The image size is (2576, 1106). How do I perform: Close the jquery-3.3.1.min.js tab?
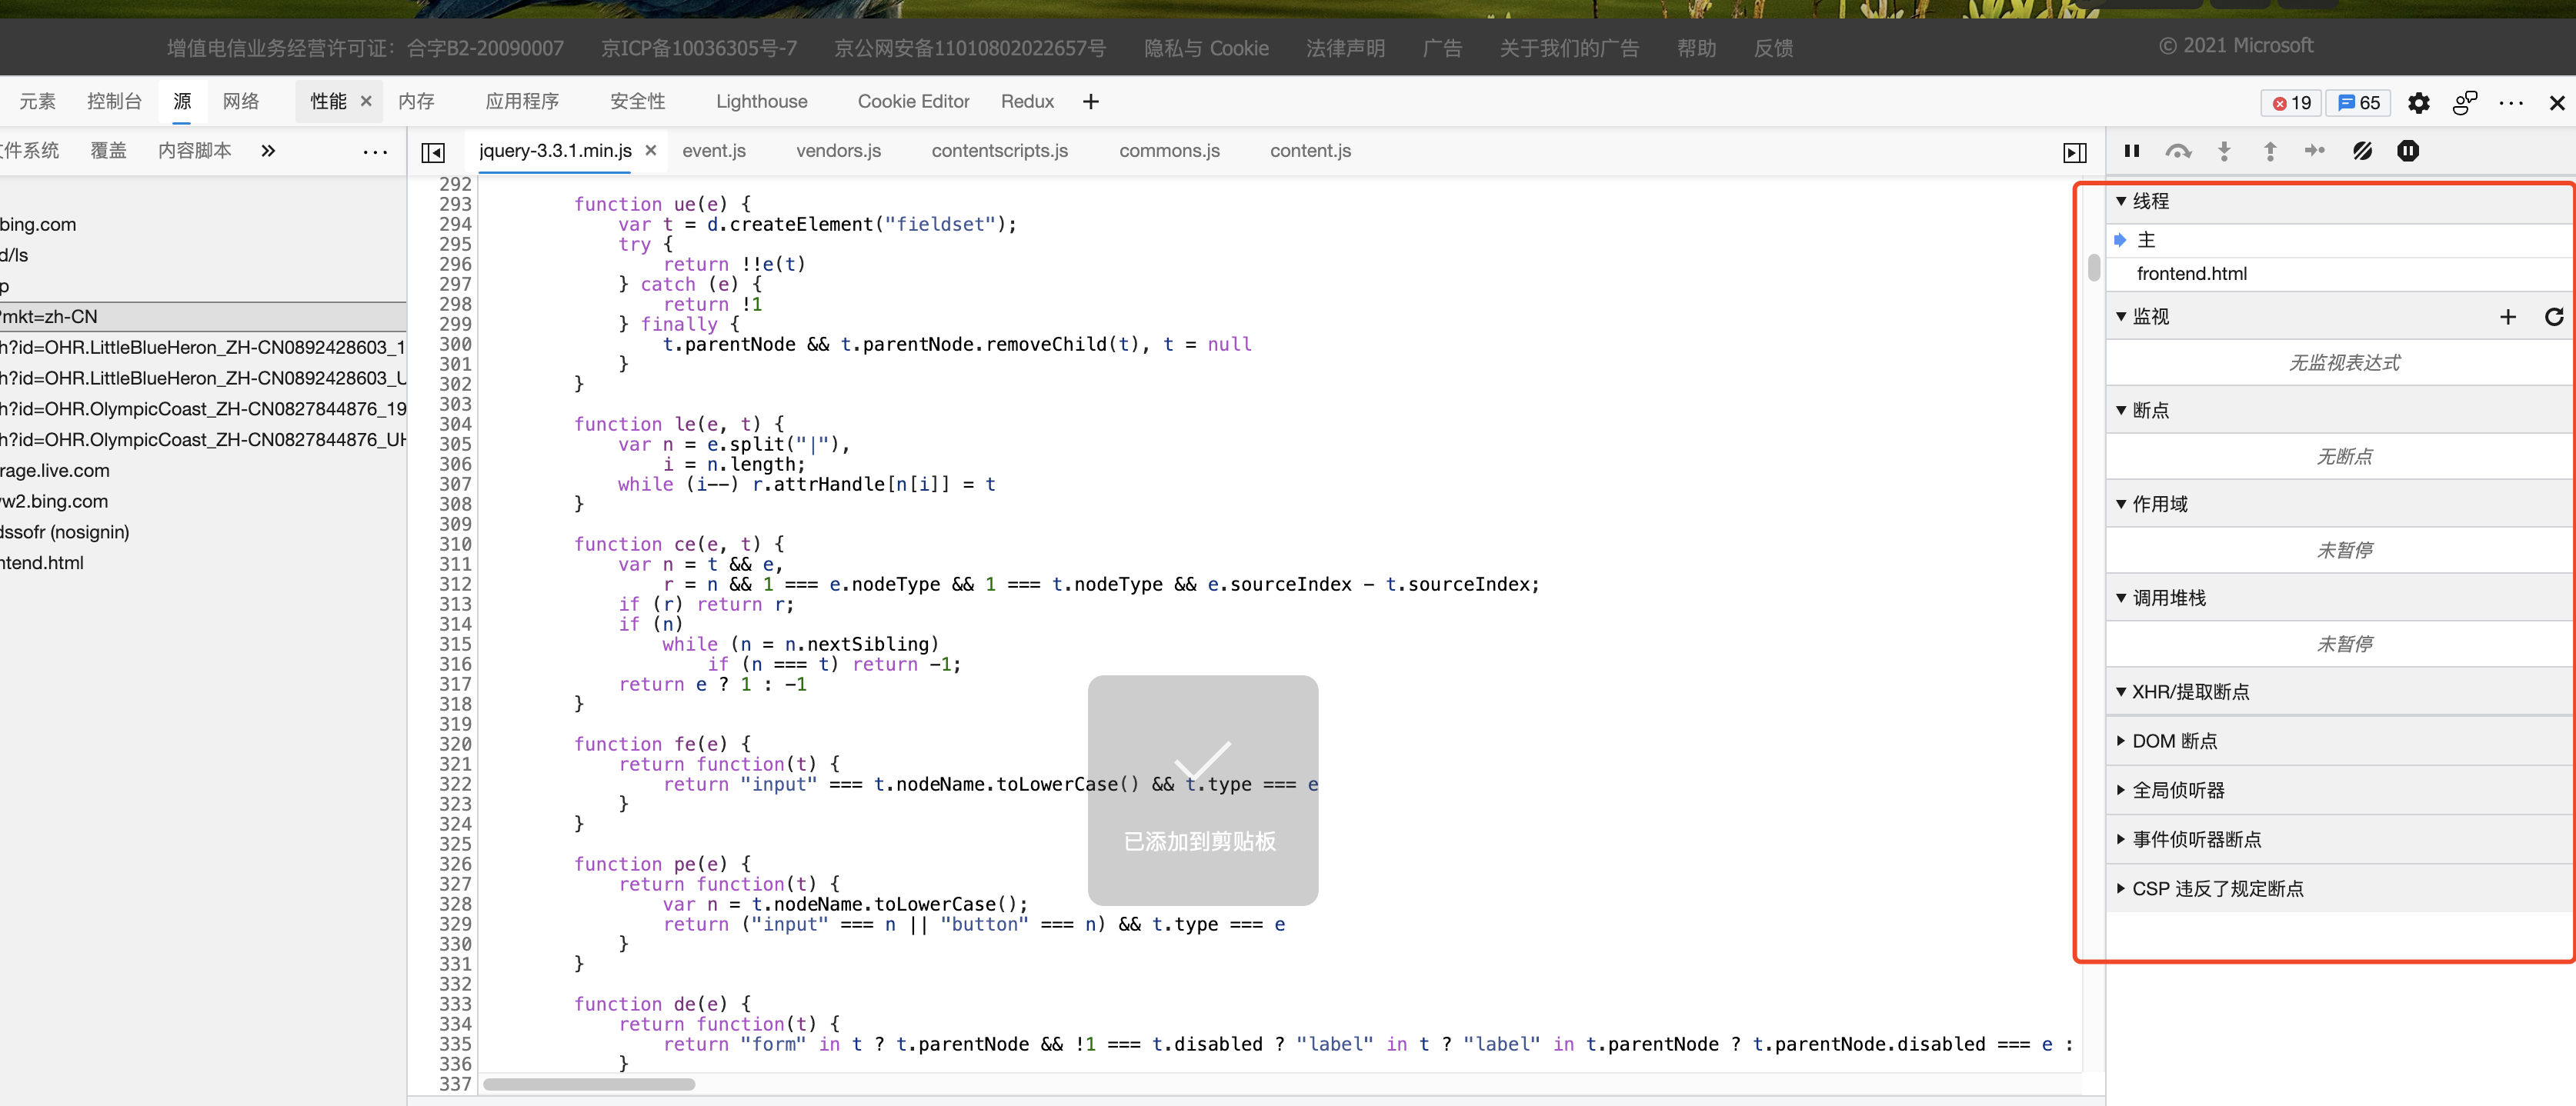coord(651,150)
